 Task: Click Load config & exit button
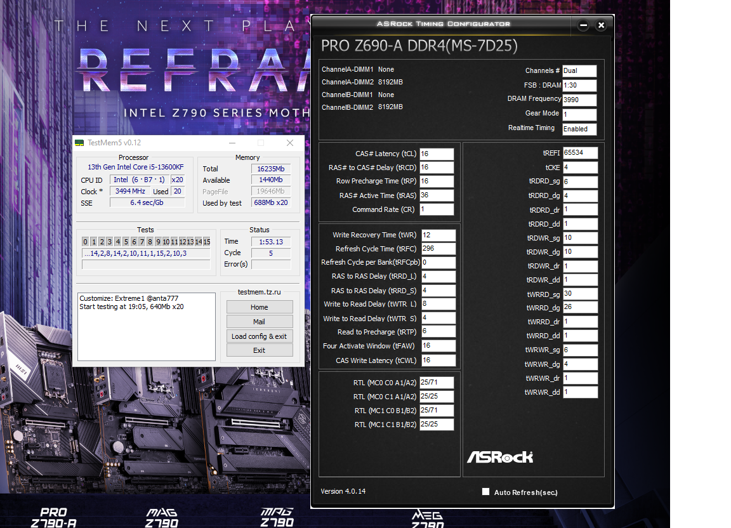260,336
